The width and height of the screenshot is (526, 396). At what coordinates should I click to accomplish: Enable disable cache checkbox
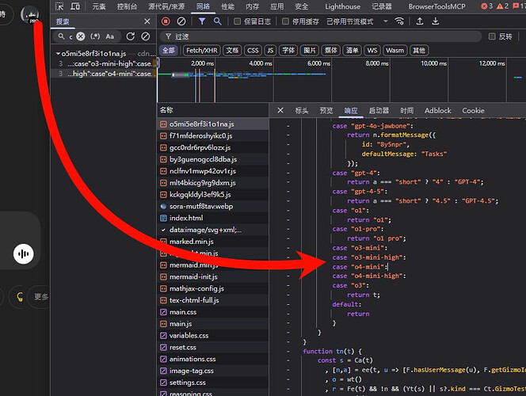[285, 21]
